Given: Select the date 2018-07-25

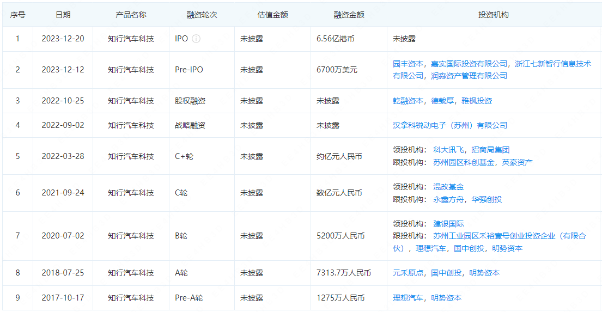Looking at the screenshot, I should [x=63, y=273].
